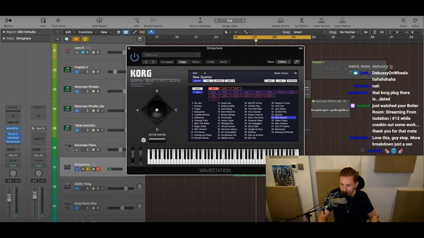
Task: Open the Snap Smart dropdown
Action: 310,32
